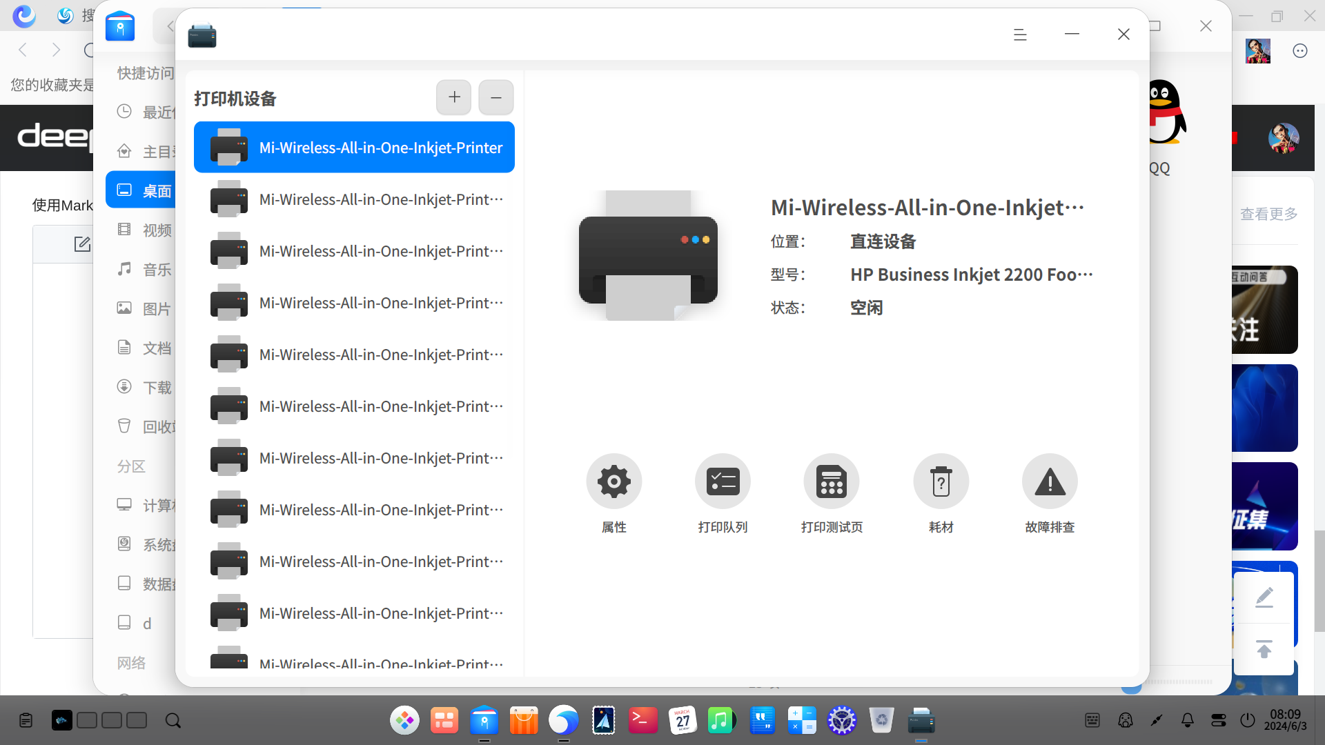The height and width of the screenshot is (745, 1325).
Task: Remove selected printer with the minus button
Action: coord(495,97)
